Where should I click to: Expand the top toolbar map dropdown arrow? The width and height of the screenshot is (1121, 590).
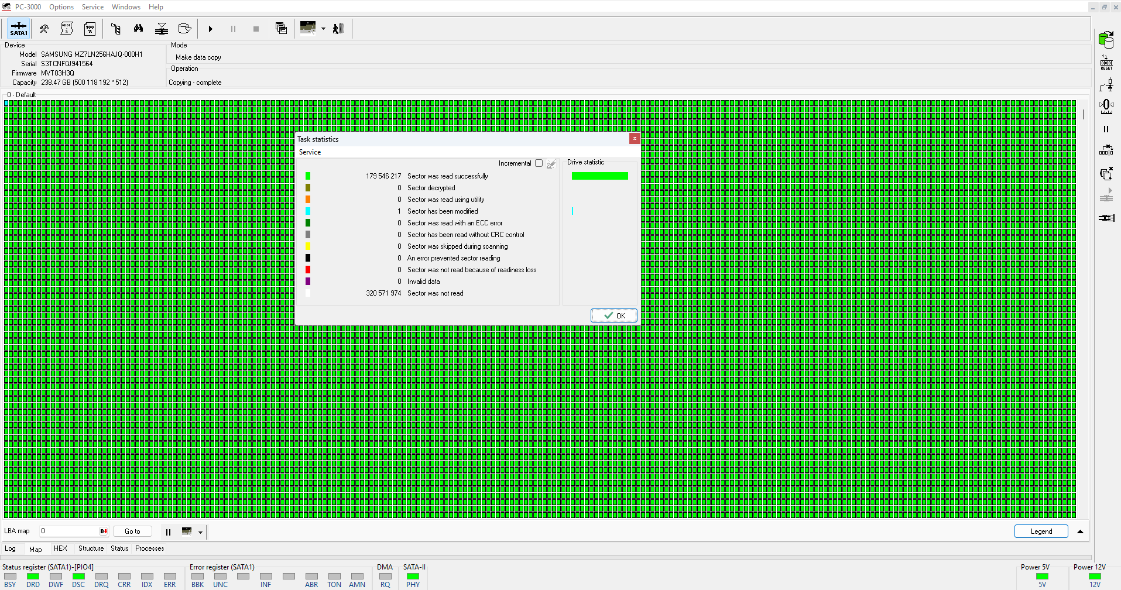pyautogui.click(x=323, y=29)
